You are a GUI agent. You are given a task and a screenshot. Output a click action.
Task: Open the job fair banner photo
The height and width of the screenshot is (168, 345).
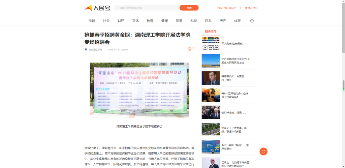[139, 90]
